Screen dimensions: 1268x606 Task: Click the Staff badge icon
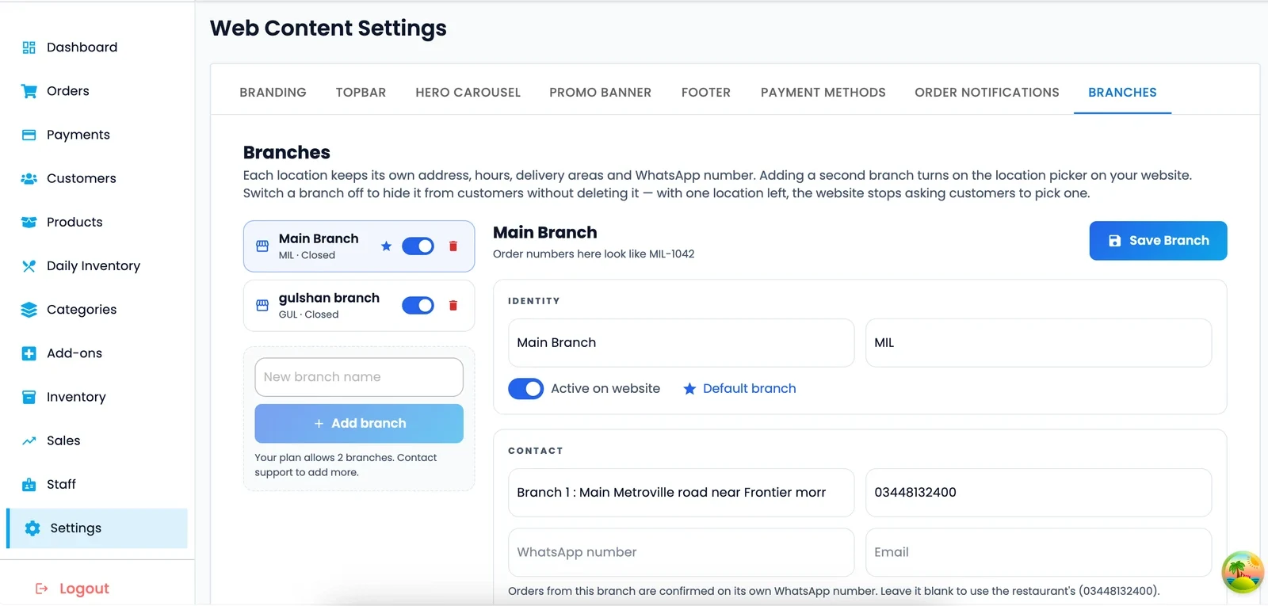pos(29,485)
